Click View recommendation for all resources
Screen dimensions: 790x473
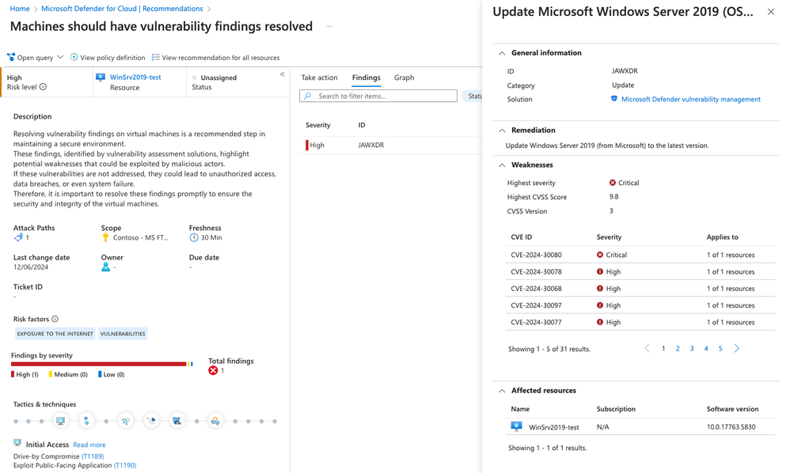pyautogui.click(x=215, y=58)
